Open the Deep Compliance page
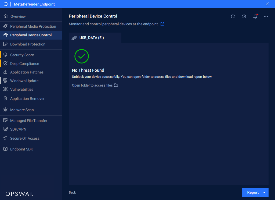Image resolution: width=275 pixels, height=200 pixels. (x=31, y=64)
